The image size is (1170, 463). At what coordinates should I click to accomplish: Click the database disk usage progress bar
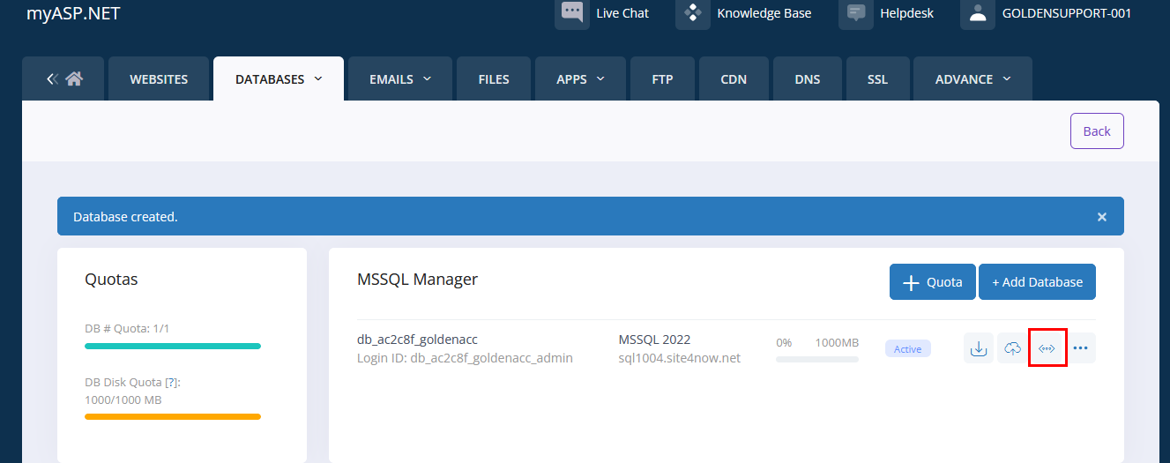[816, 360]
